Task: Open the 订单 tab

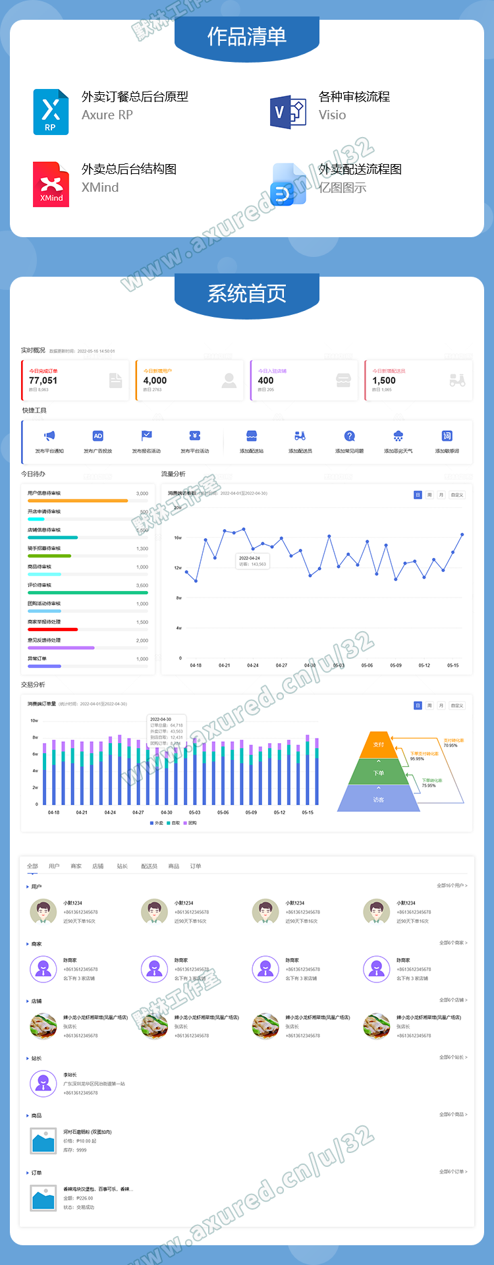Action: [196, 866]
